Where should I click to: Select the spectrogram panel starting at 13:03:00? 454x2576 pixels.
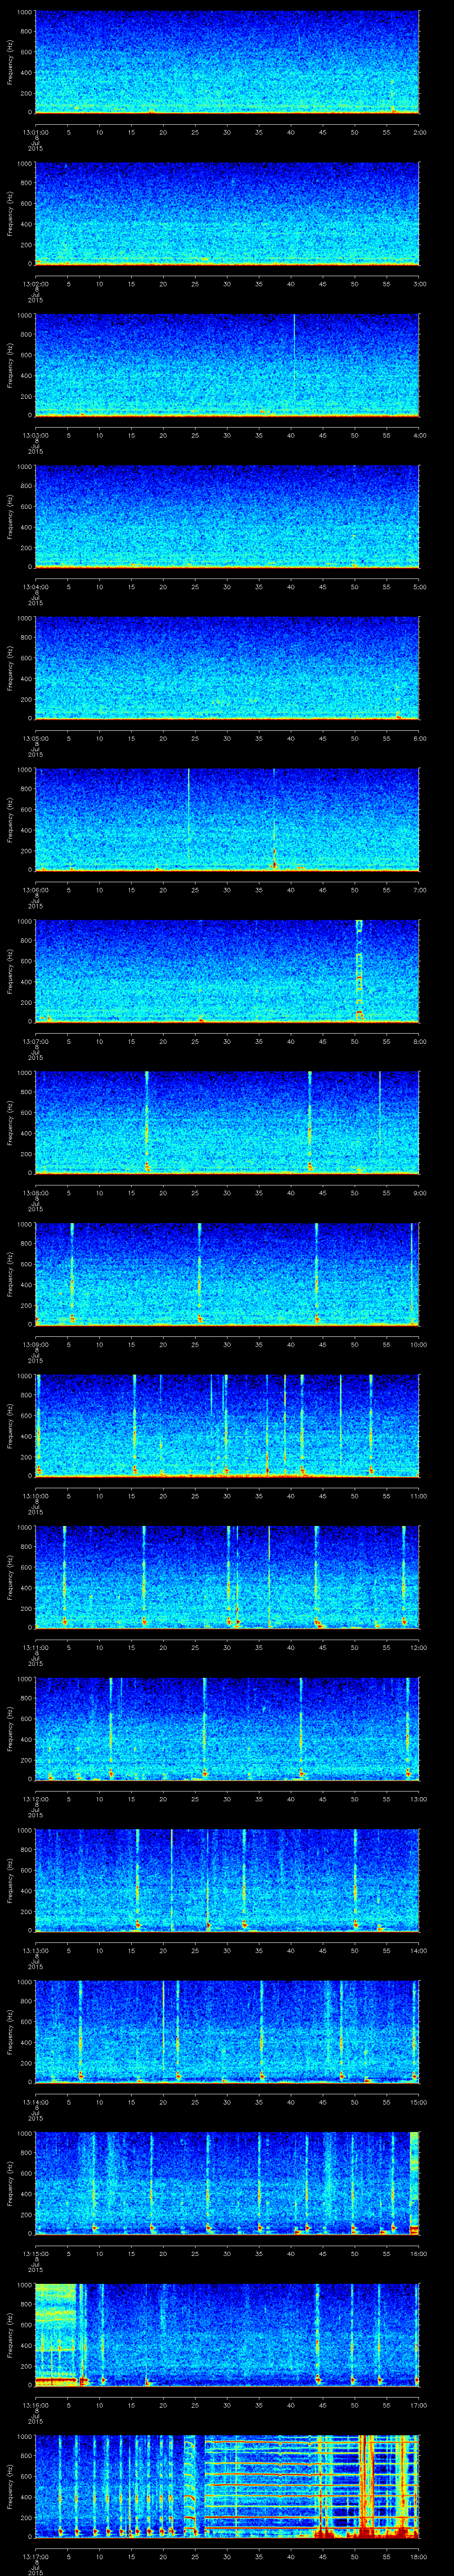click(227, 365)
